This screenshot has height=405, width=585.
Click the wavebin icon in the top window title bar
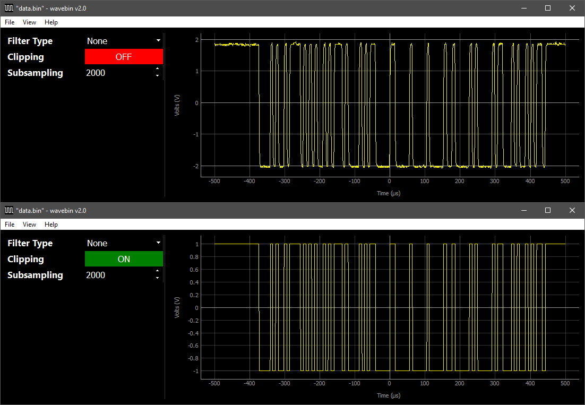pos(8,8)
